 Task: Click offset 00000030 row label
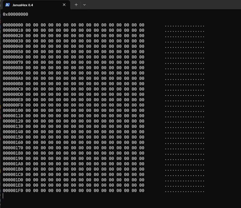[13, 41]
